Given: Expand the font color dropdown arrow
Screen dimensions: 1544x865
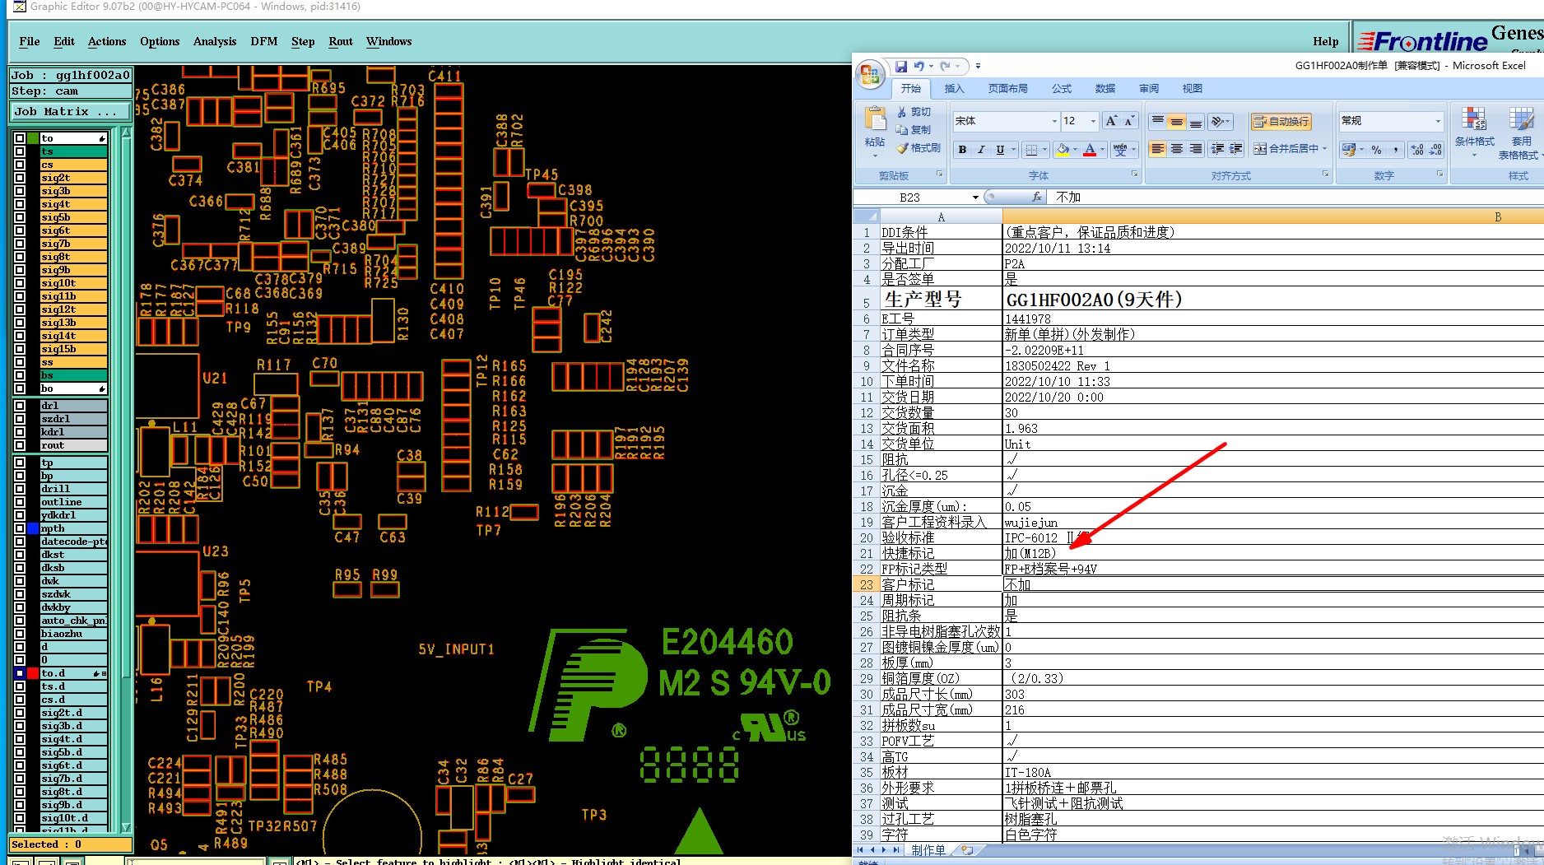Looking at the screenshot, I should pos(1103,150).
